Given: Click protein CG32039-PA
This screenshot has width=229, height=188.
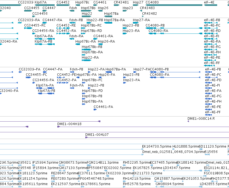Looking at the screenshot, I should tap(30, 69).
